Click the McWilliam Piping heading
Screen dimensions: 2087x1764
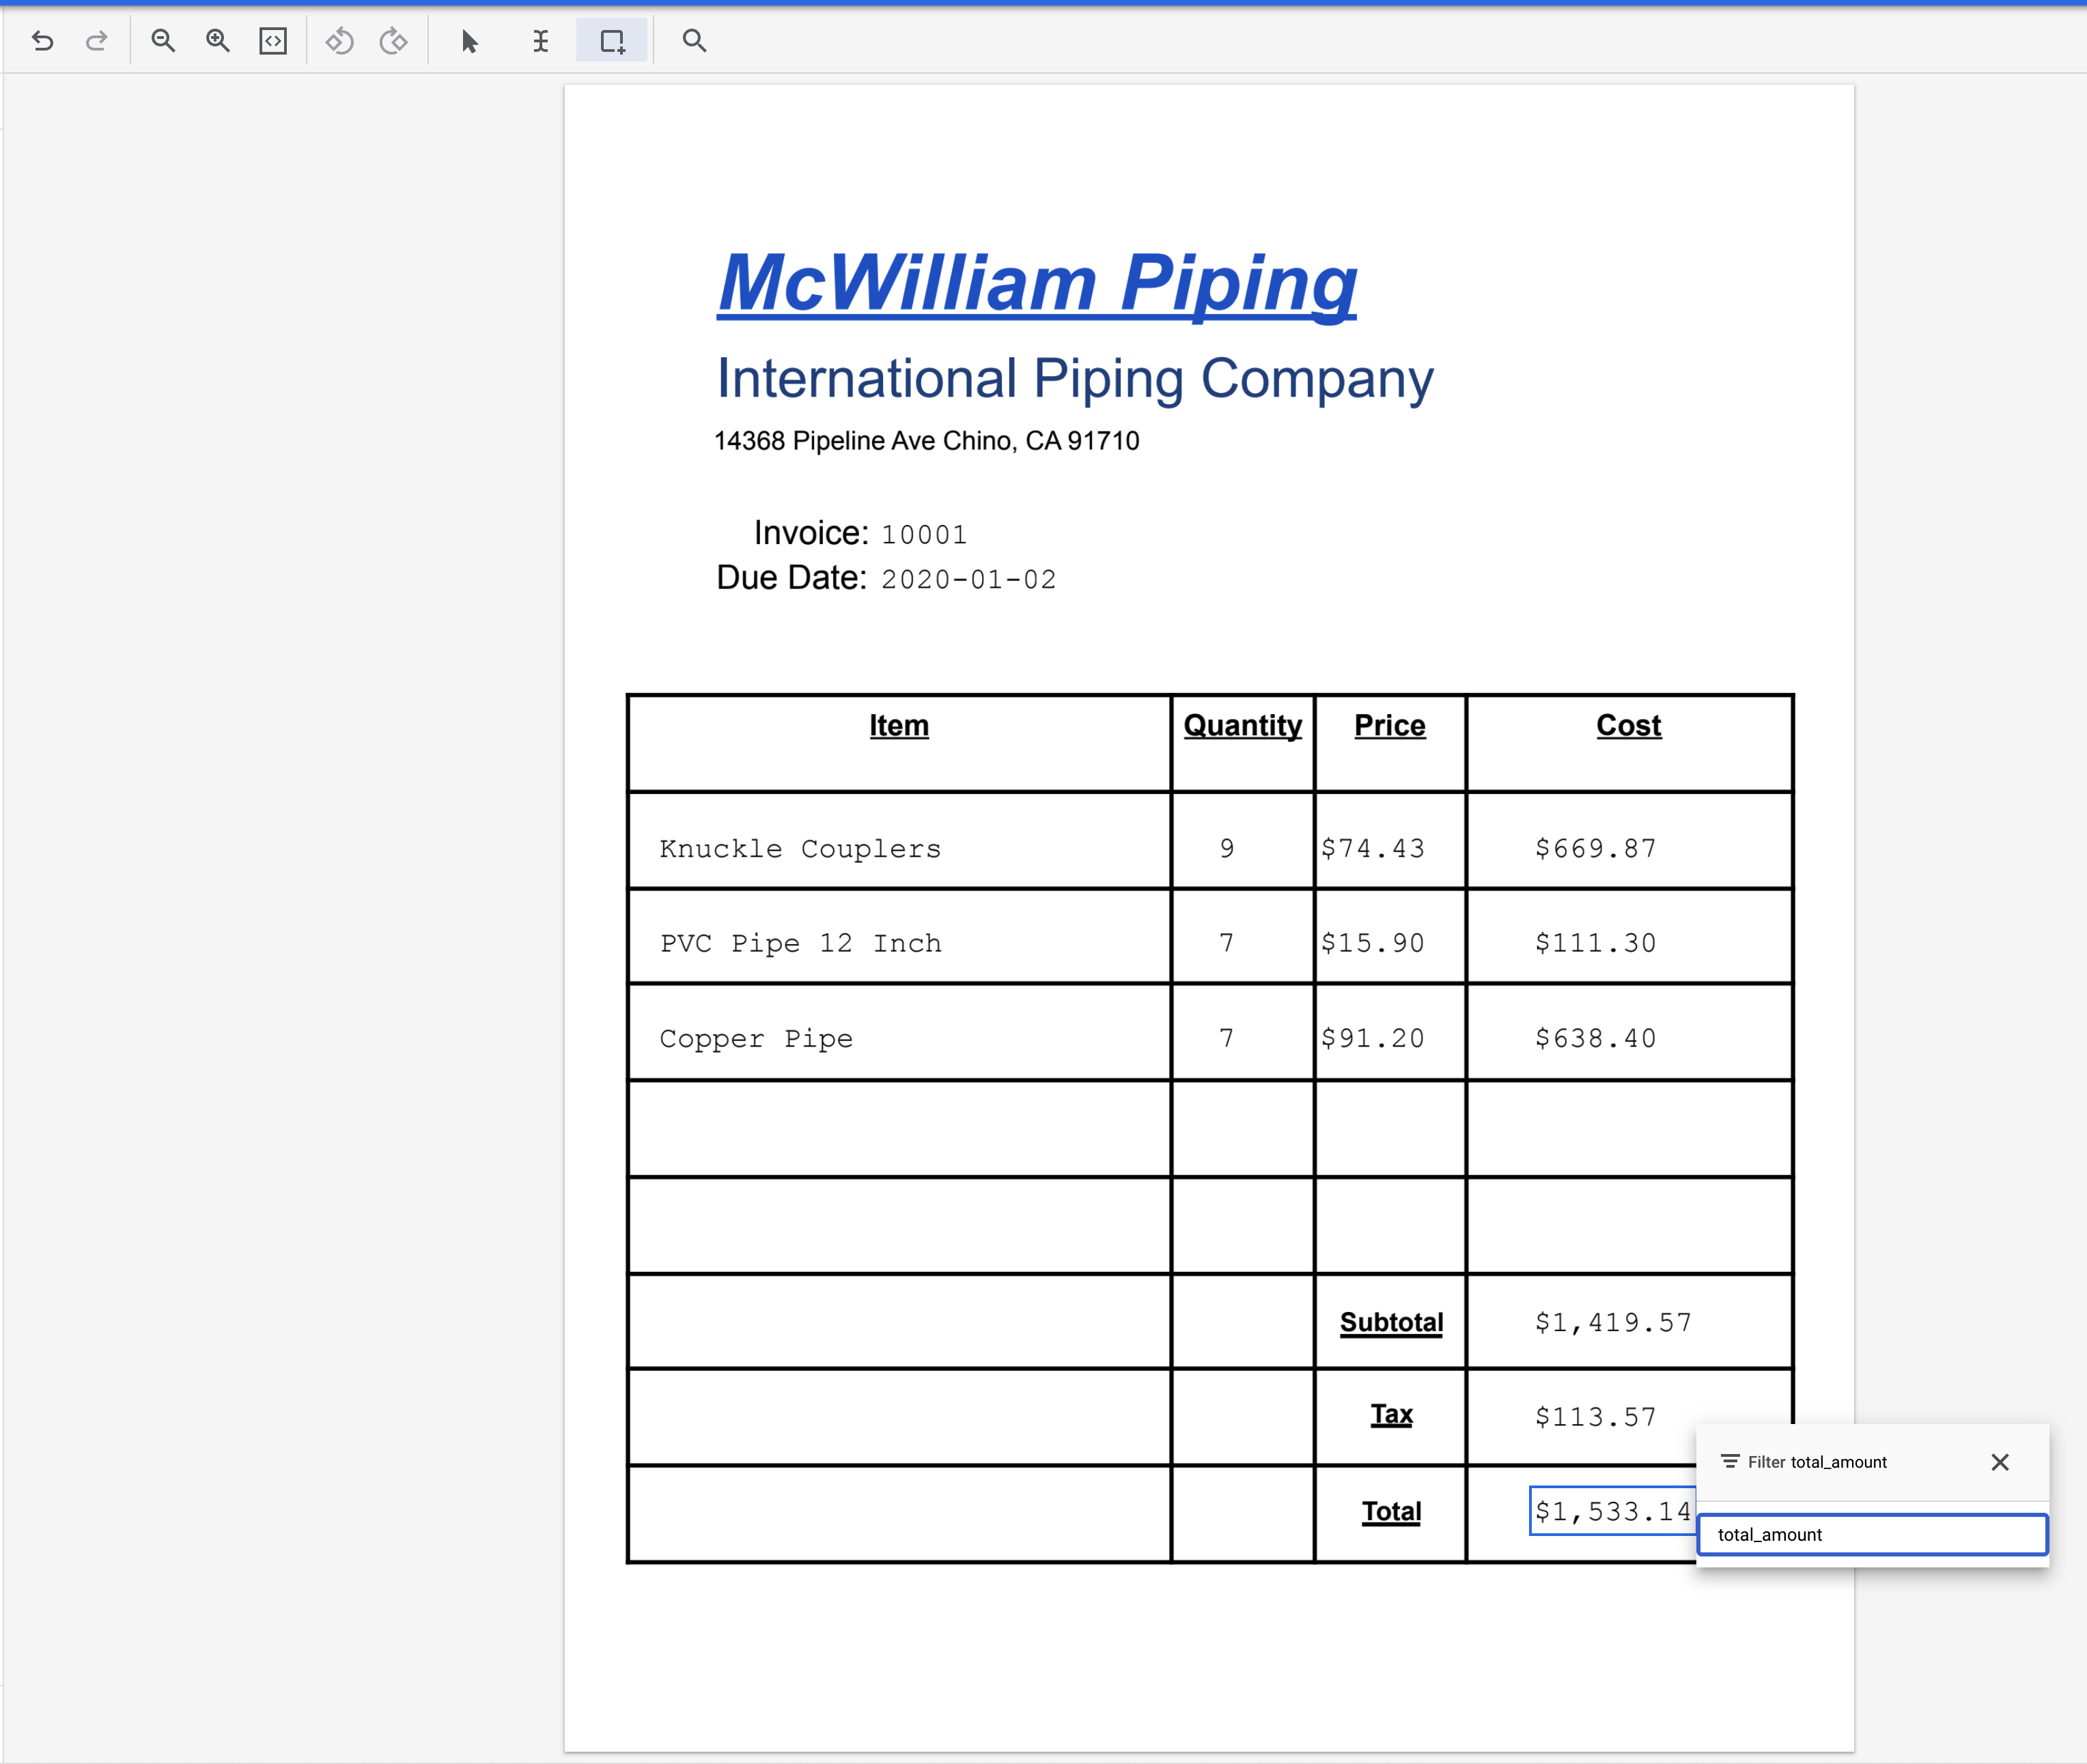[1037, 285]
